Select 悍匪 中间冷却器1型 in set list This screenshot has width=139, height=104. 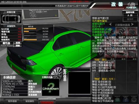pyautogui.click(x=103, y=93)
